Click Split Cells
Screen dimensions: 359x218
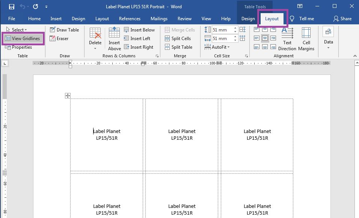coord(178,38)
